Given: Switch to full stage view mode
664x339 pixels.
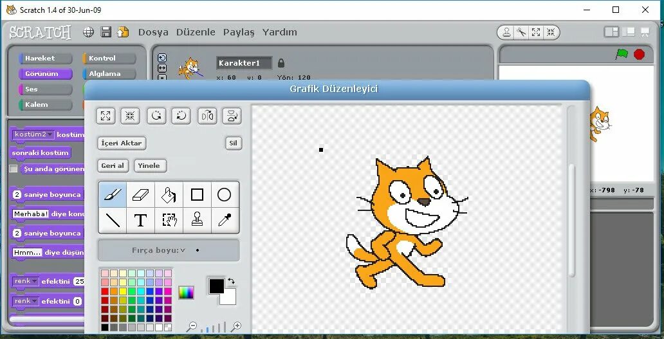Looking at the screenshot, I should [630, 32].
